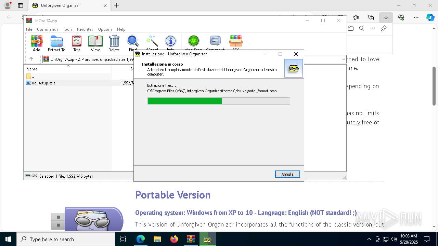Screen dimensions: 438x246
Task: Click the 'Selected 1 file, 1,992,746 bytes' status text
Action: [x=66, y=176]
